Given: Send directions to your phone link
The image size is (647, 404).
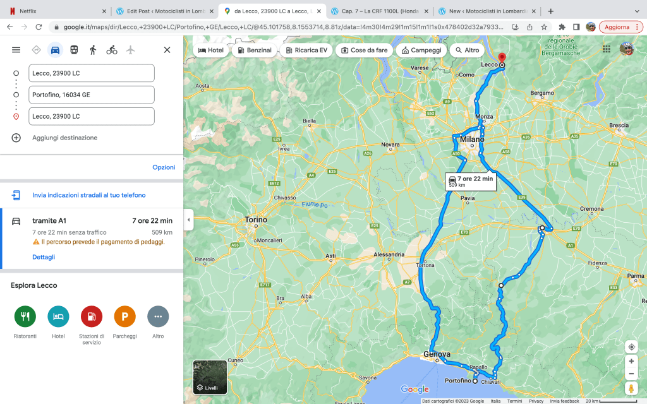Looking at the screenshot, I should pos(89,195).
